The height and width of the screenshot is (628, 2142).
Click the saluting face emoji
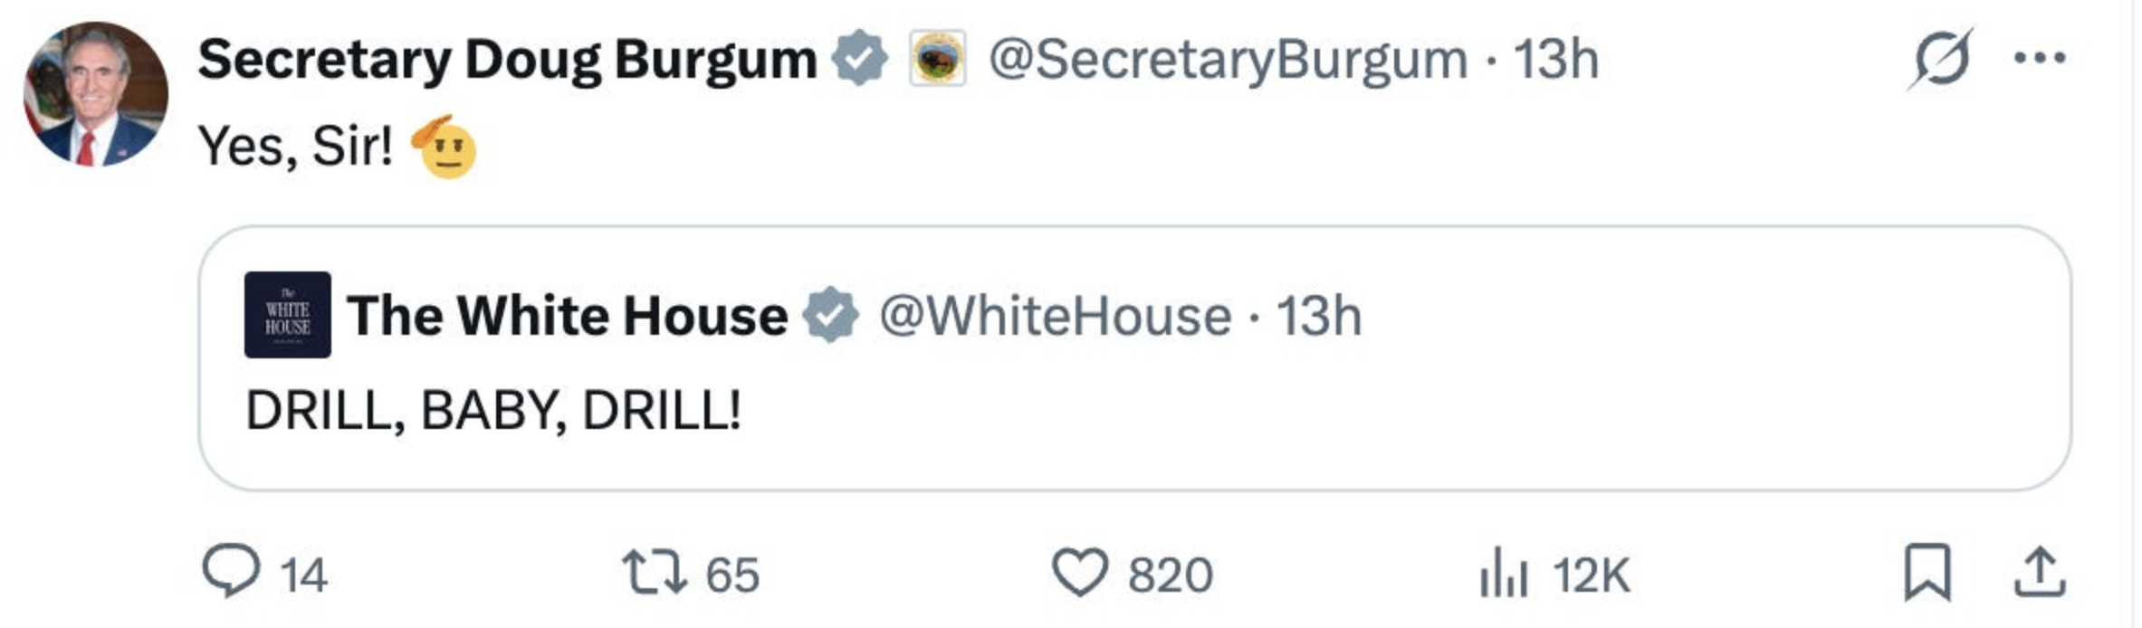[445, 147]
